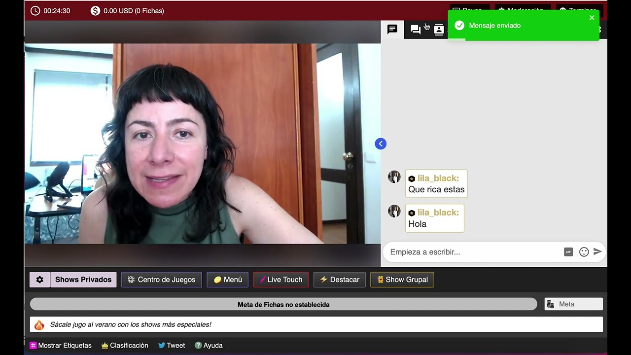Click the Terminar button
The width and height of the screenshot is (631, 355).
coord(579,10)
